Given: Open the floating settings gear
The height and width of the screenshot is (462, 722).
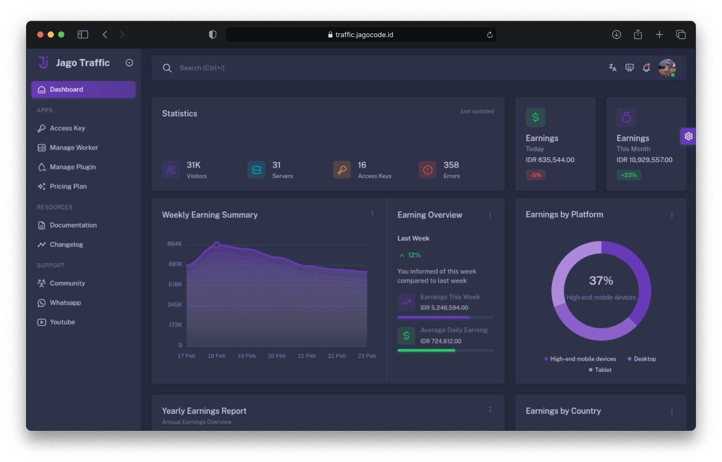Looking at the screenshot, I should 689,136.
